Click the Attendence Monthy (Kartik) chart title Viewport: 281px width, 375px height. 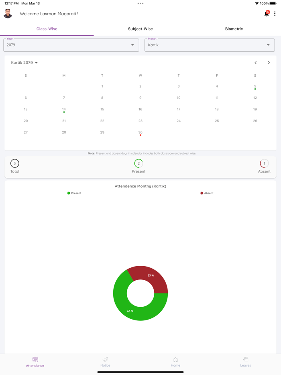(140, 186)
